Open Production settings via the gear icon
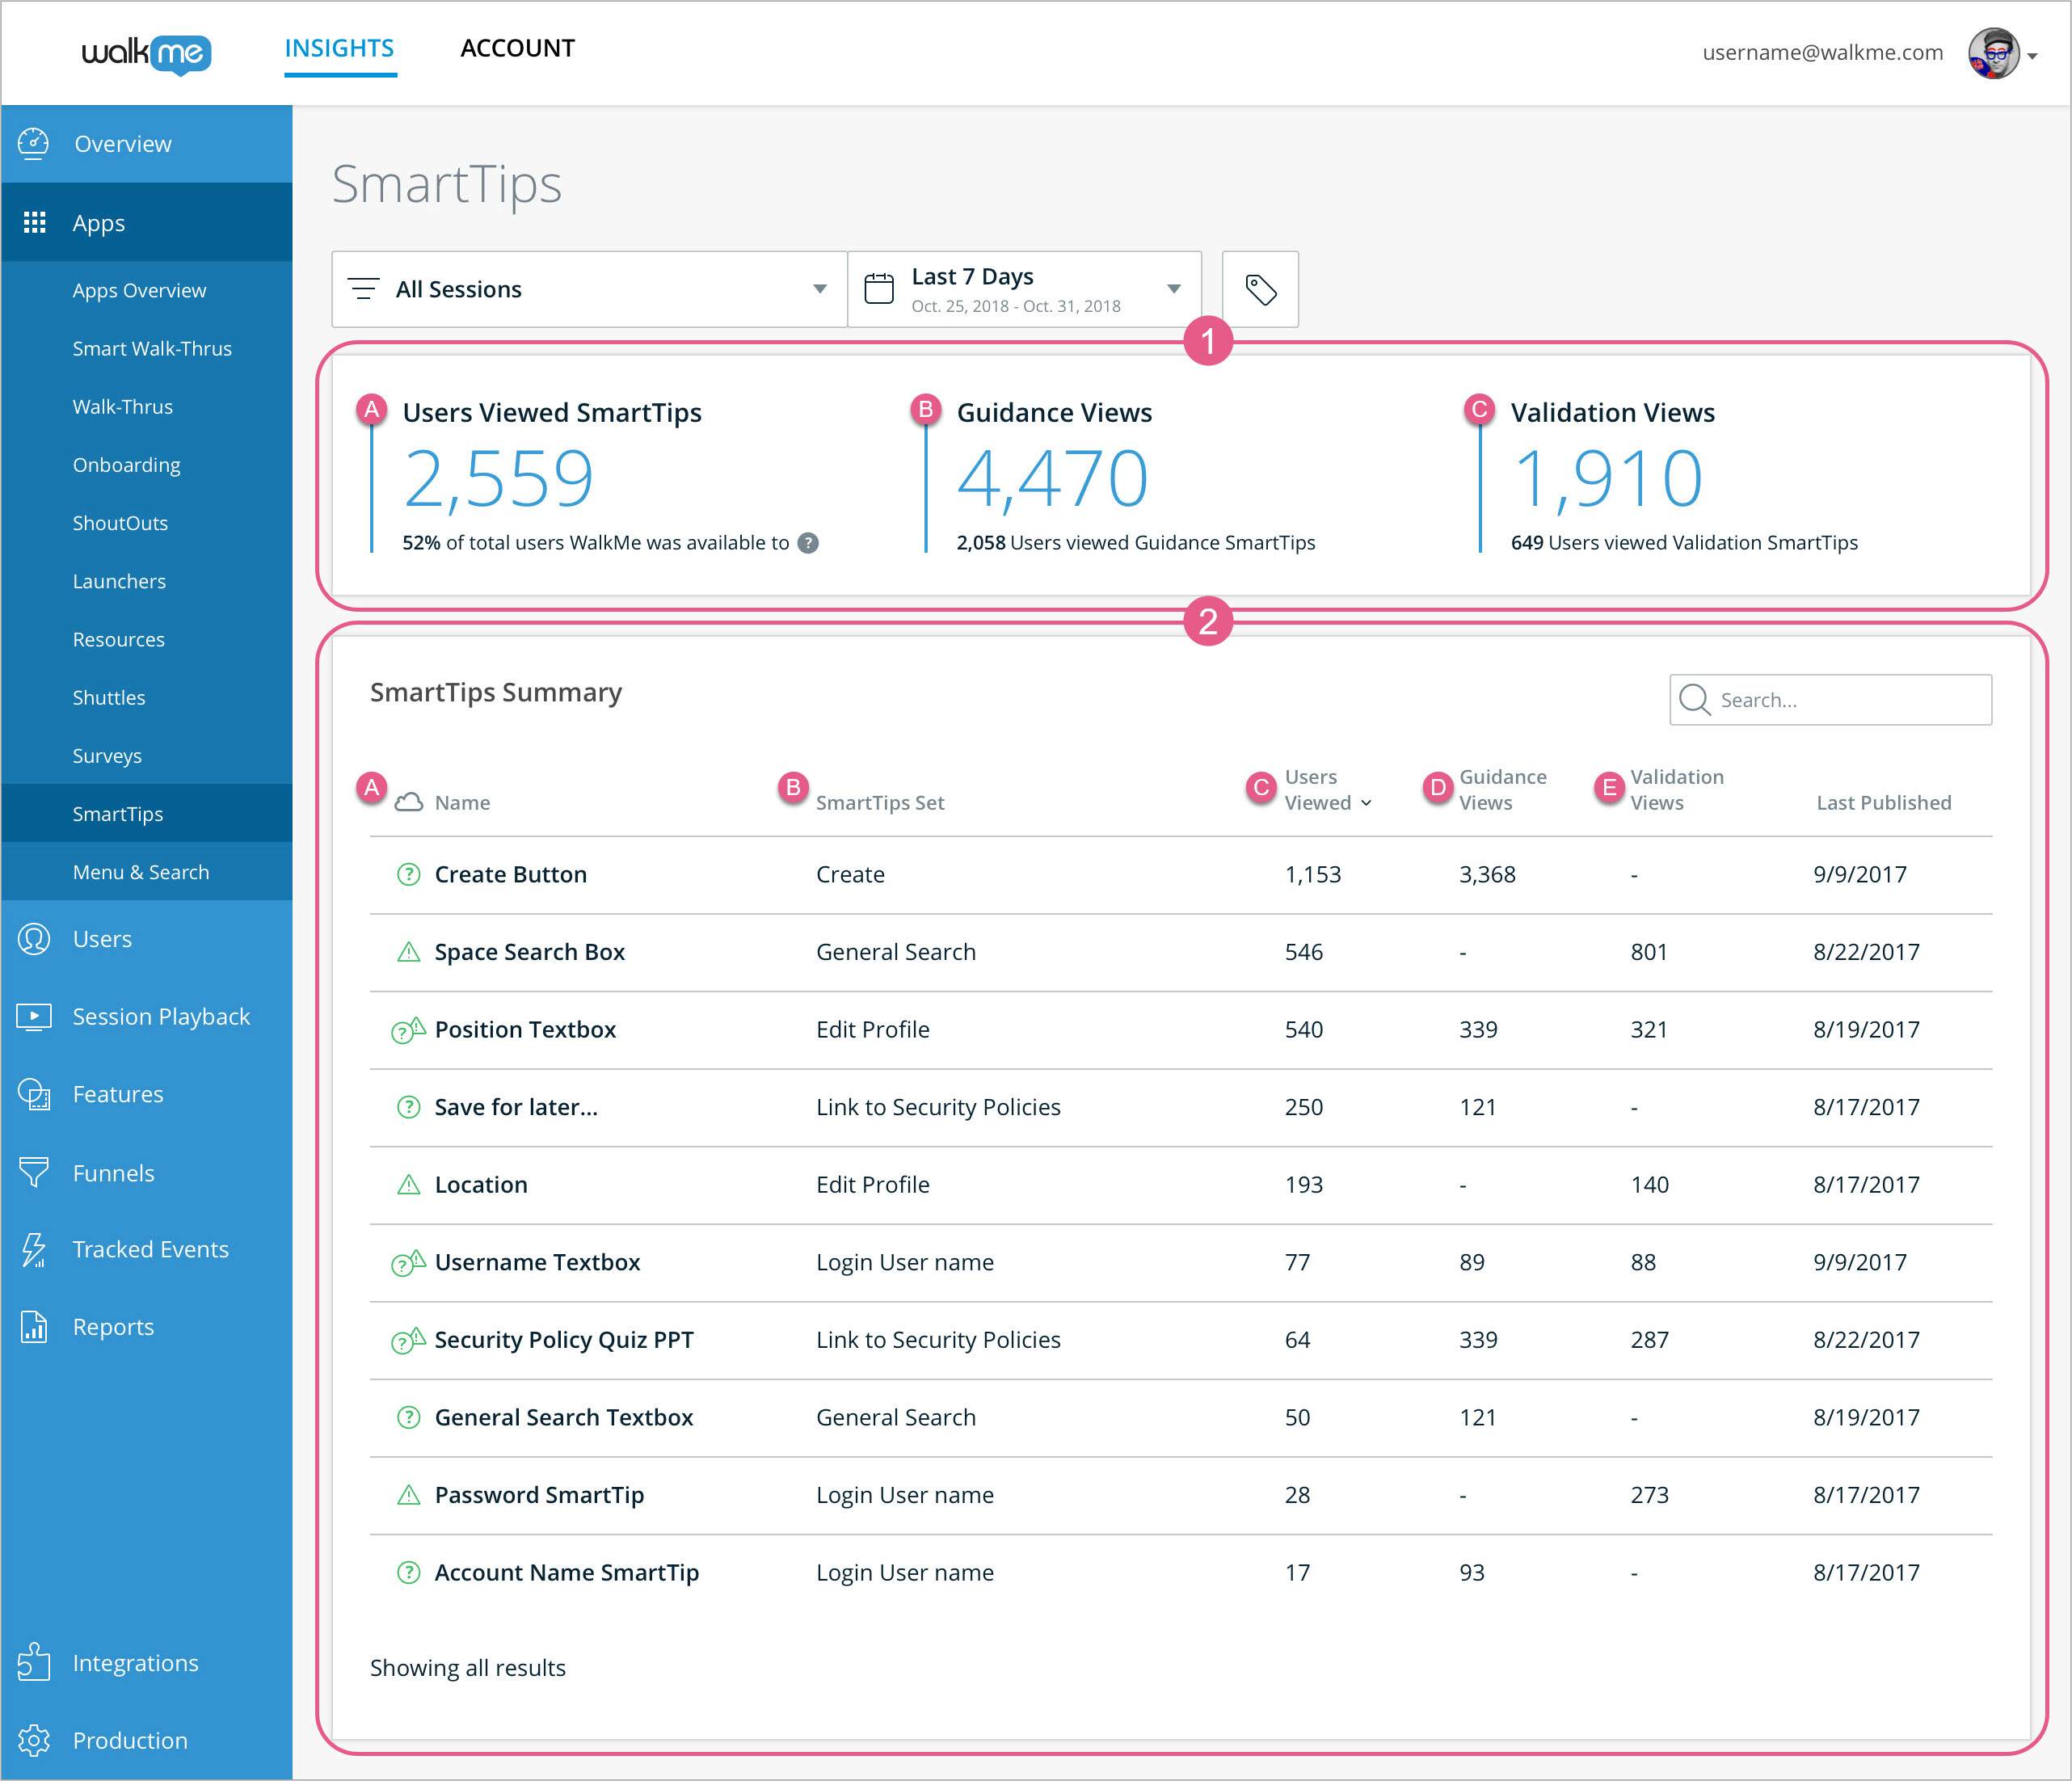The image size is (2072, 1781). click(x=35, y=1740)
